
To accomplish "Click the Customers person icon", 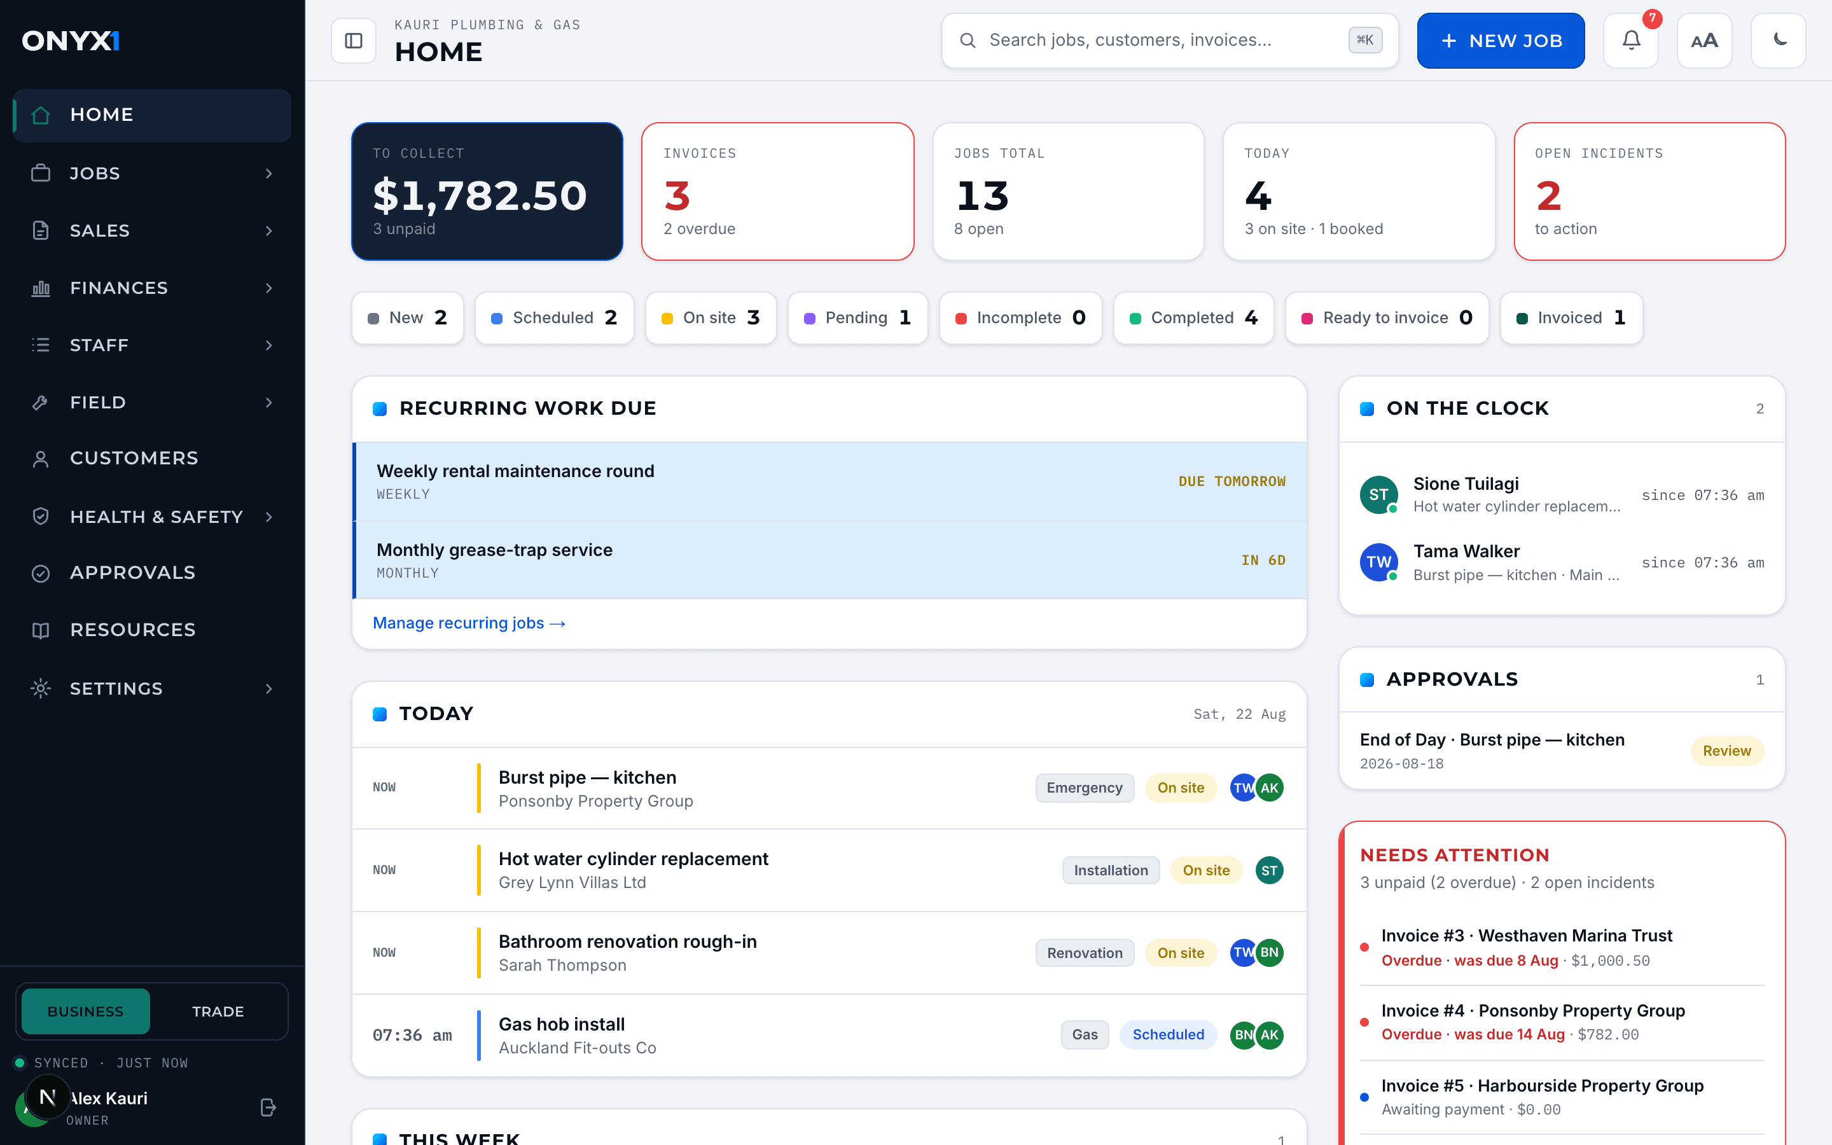I will (x=41, y=459).
